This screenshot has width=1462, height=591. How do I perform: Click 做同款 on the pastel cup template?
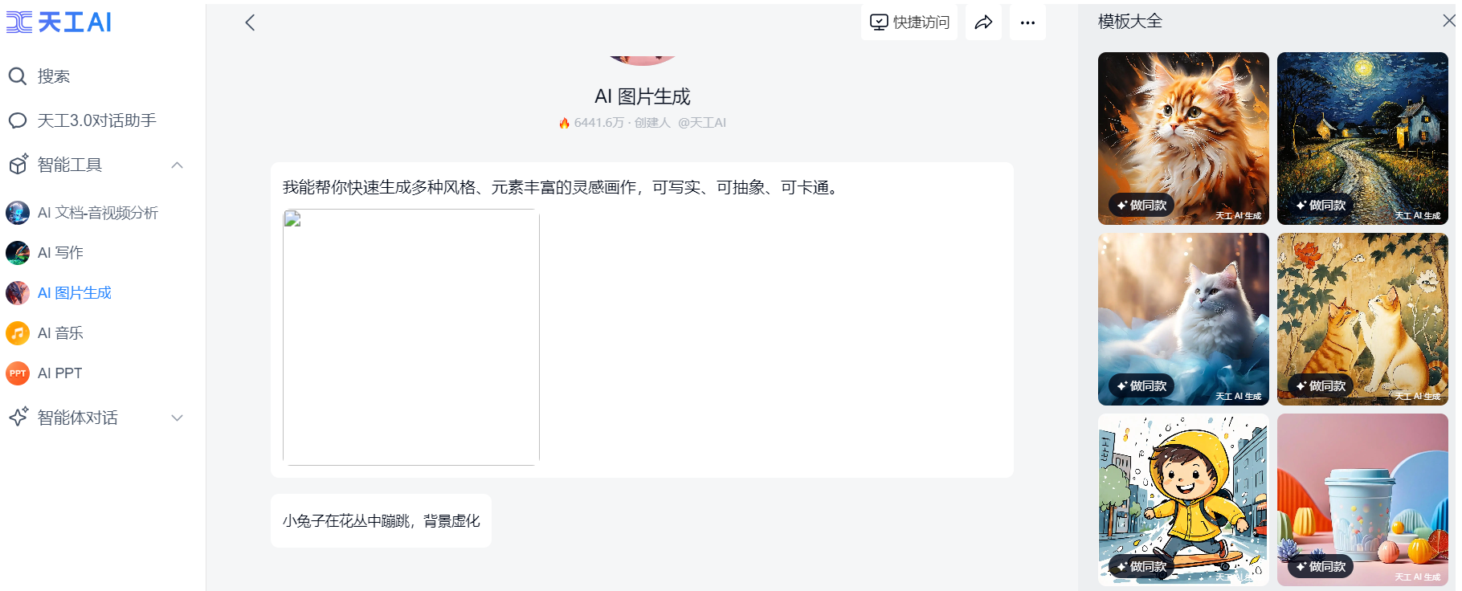click(1321, 566)
